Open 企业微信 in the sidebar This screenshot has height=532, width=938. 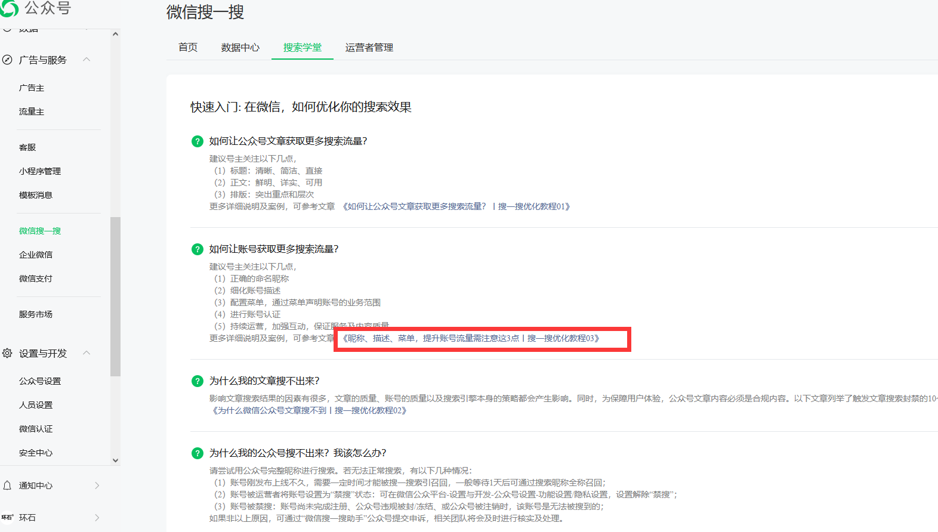pyautogui.click(x=36, y=255)
